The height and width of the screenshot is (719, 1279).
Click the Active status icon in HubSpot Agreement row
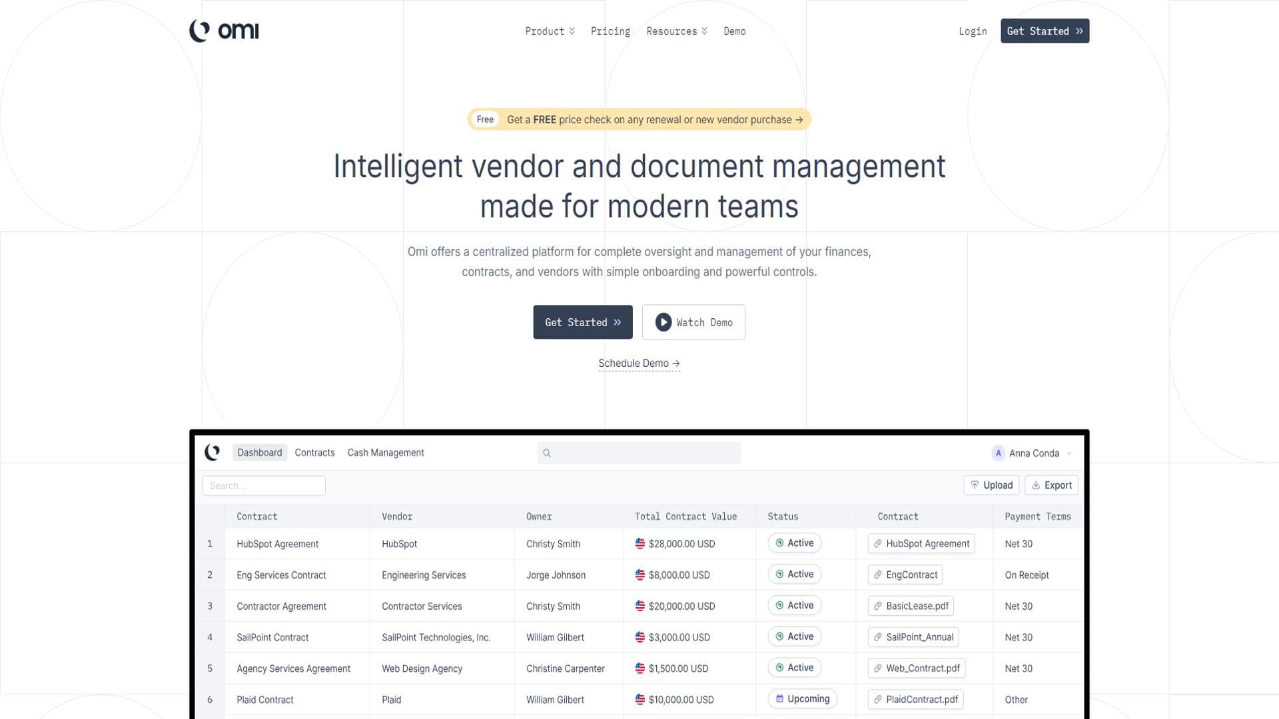pos(779,543)
